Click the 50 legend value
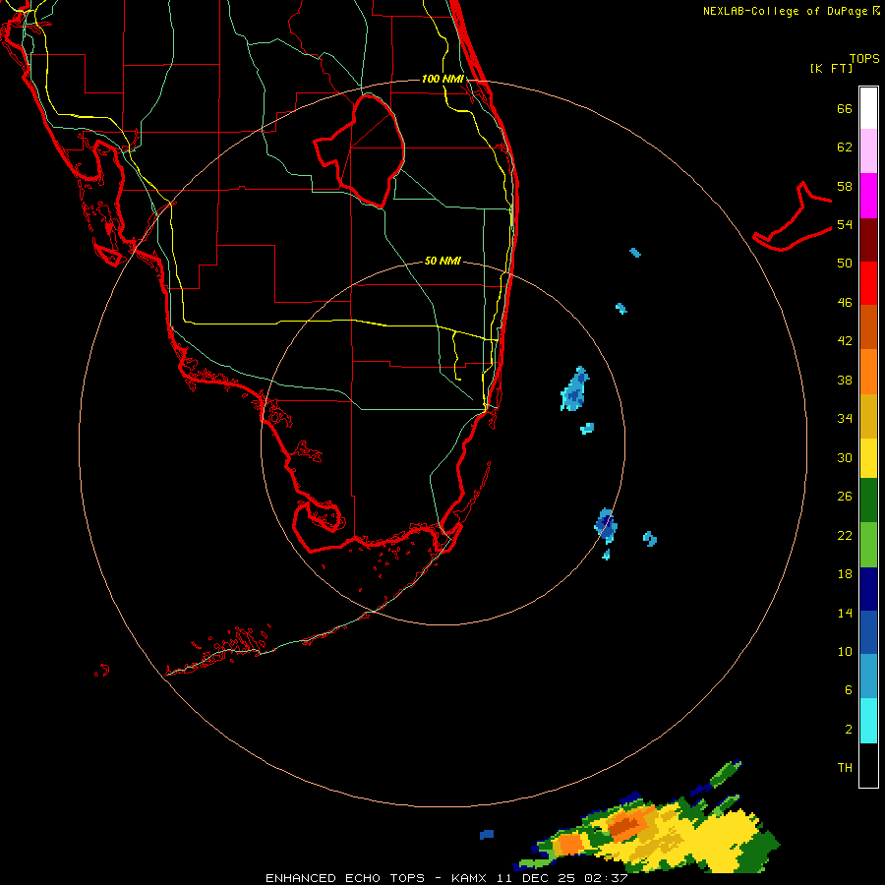Image resolution: width=885 pixels, height=885 pixels. [x=845, y=264]
